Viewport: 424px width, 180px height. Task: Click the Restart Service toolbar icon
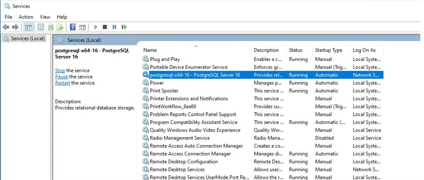(124, 27)
